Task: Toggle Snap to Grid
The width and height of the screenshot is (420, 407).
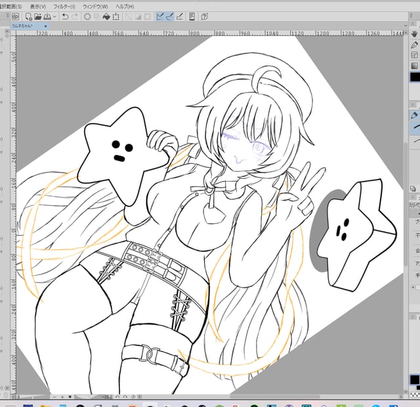Action: [x=180, y=16]
